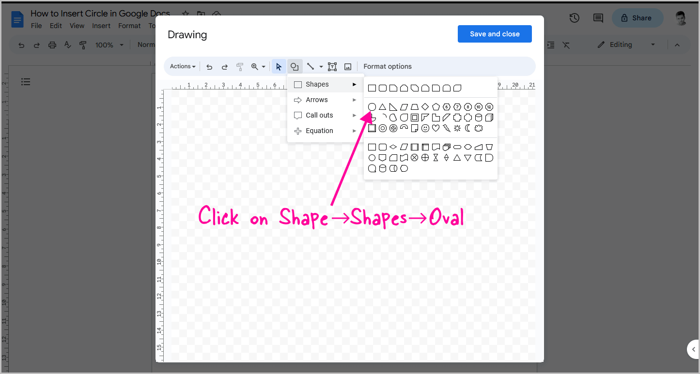Open the Call outs submenu
Viewport: 700px width, 374px height.
click(x=326, y=115)
